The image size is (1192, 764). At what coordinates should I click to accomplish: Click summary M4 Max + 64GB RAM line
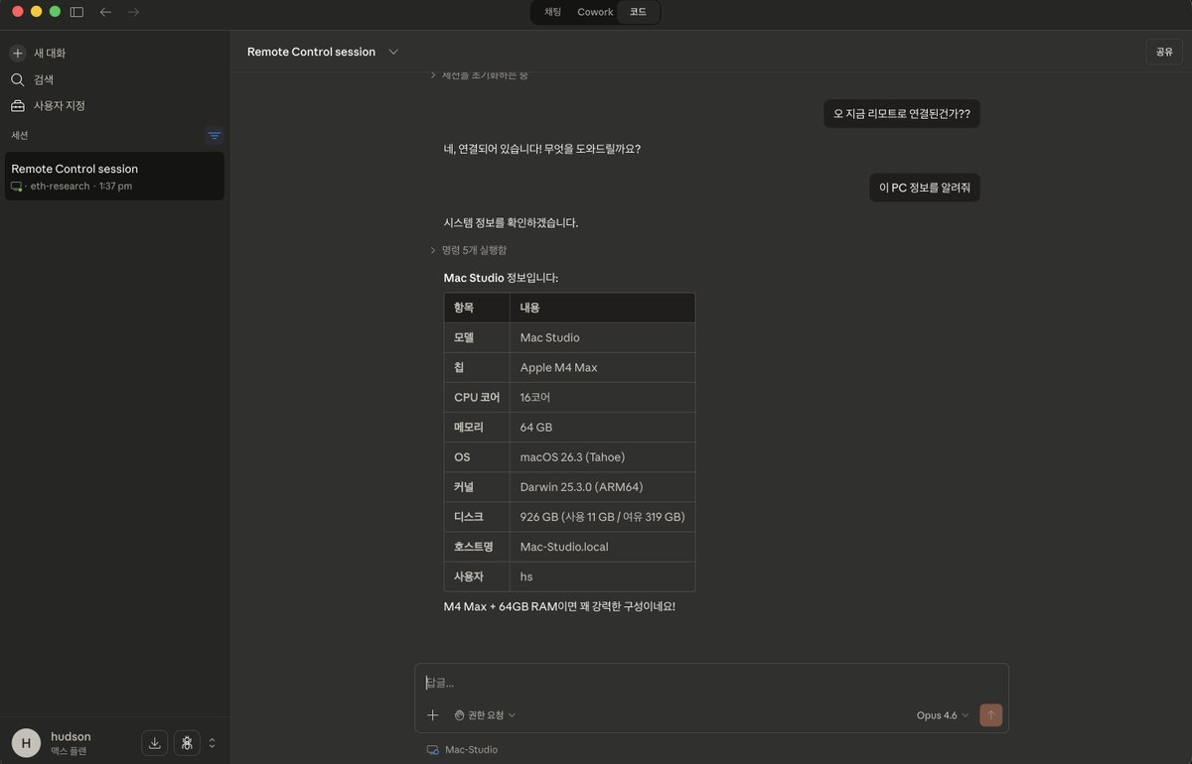click(x=559, y=605)
